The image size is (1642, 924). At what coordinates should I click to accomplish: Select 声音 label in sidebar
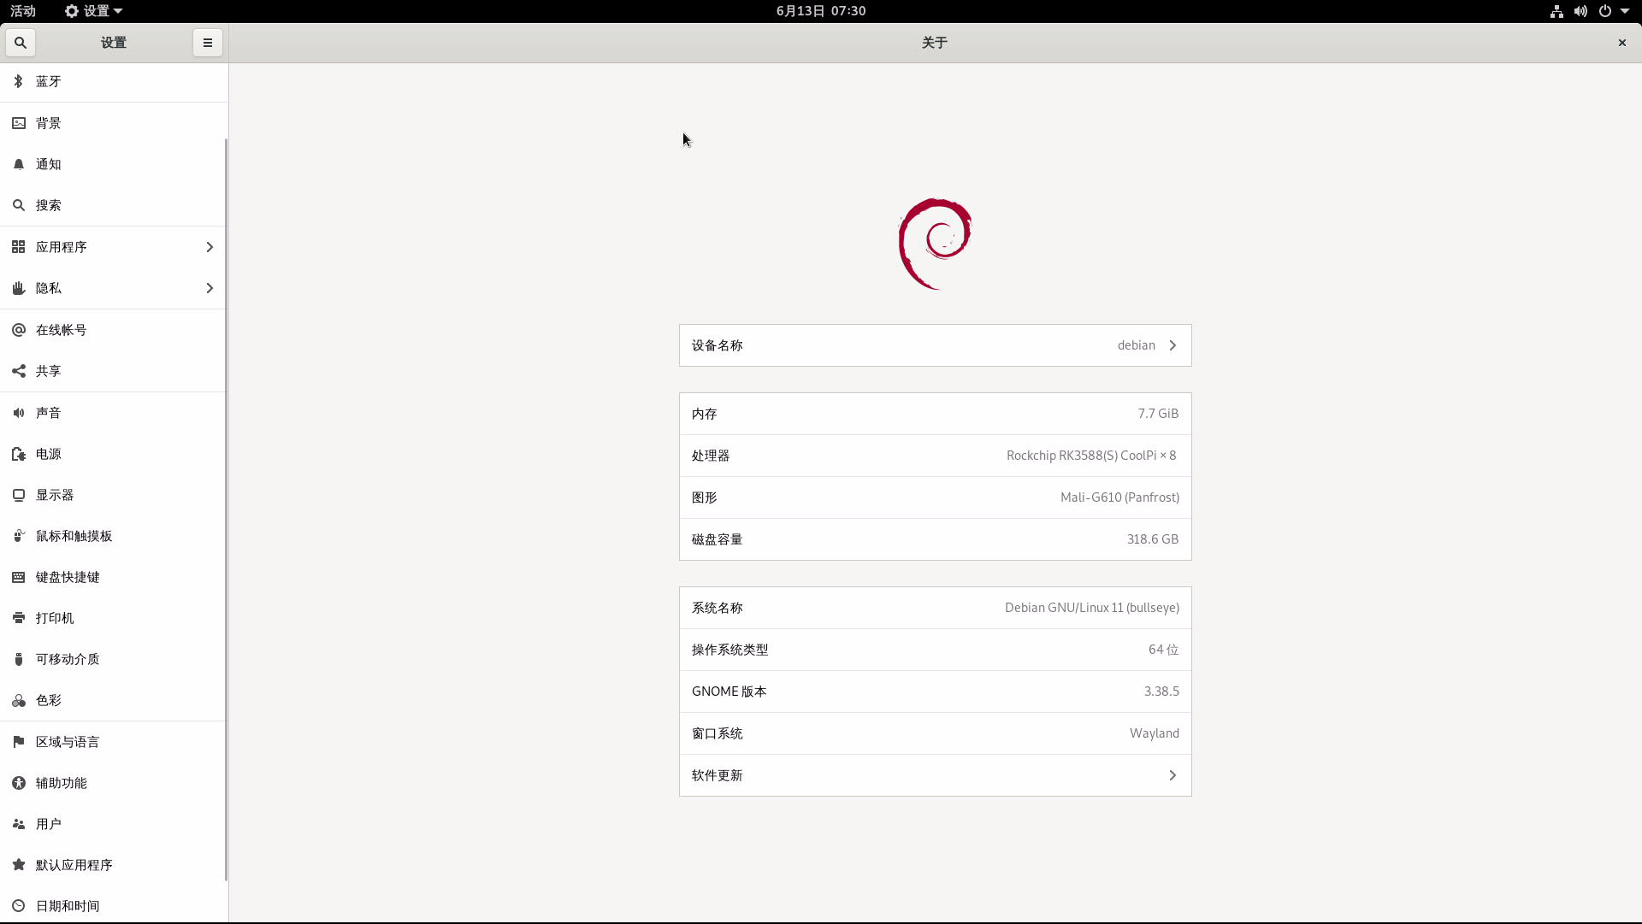point(49,413)
